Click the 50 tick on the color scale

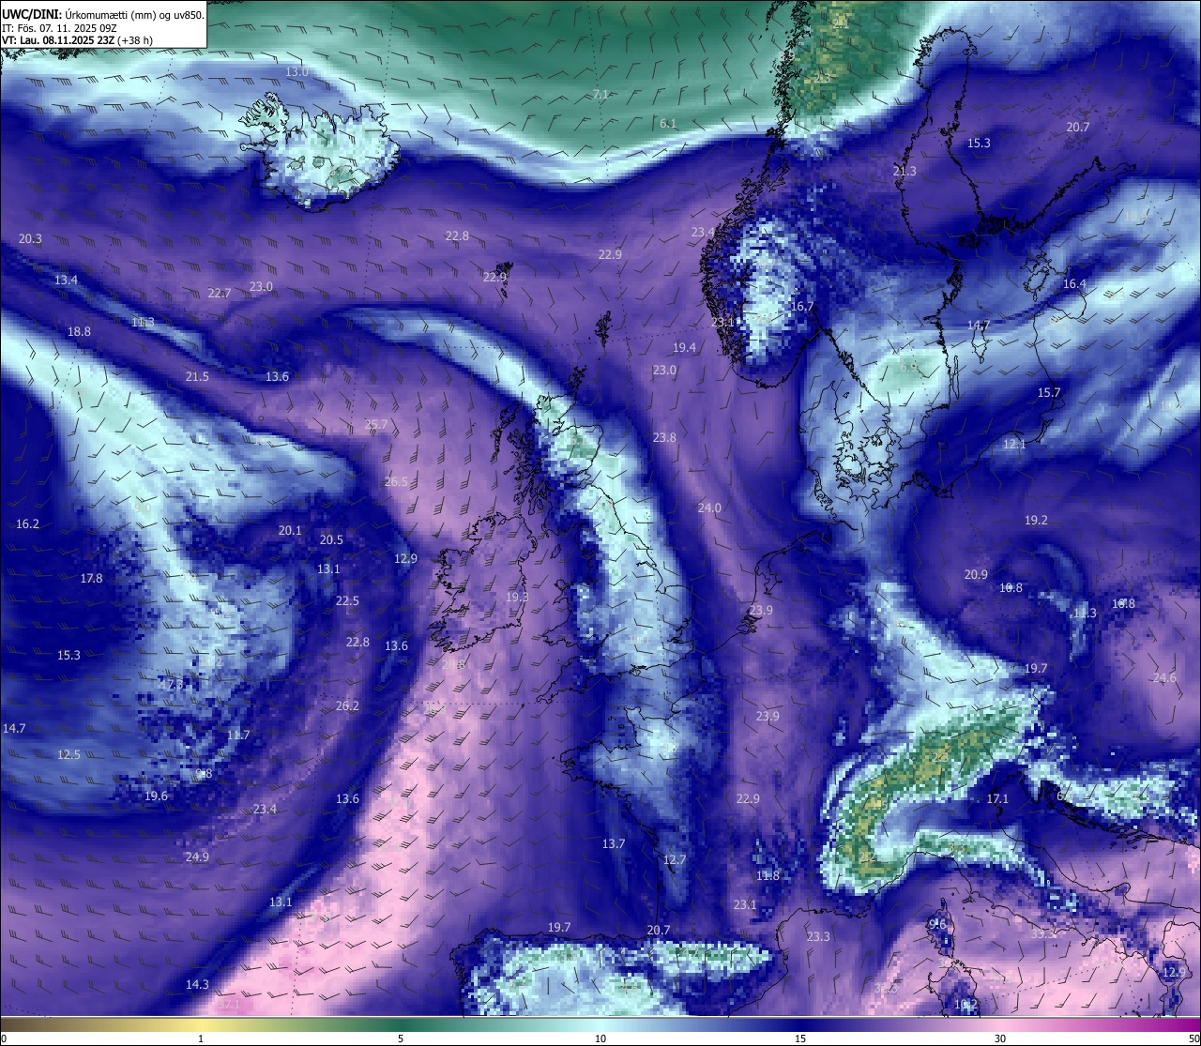pos(1193,1038)
